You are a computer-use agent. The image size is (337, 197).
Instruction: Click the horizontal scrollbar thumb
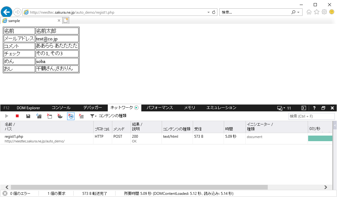pos(139,187)
